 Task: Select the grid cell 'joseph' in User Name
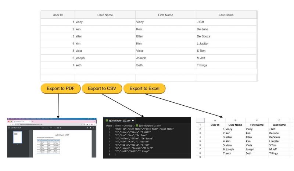pyautogui.click(x=105, y=58)
